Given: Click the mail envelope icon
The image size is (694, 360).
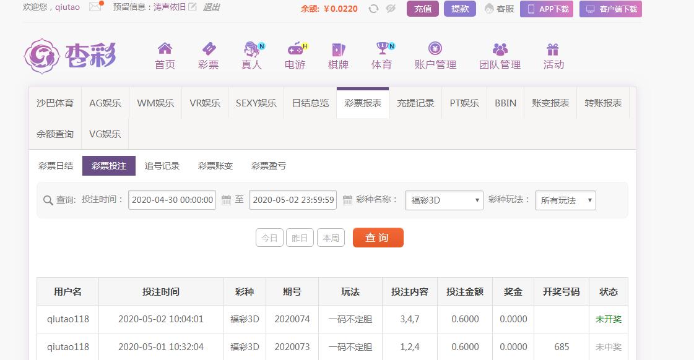Looking at the screenshot, I should coord(95,7).
